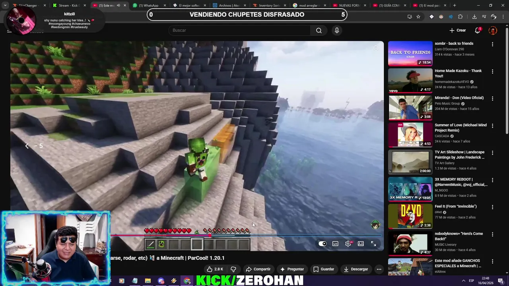Open the subtitles/captions control in the player
Viewport: 509px width, 286px height.
[335, 244]
